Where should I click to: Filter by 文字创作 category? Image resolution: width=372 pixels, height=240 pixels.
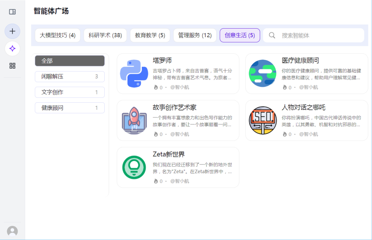click(x=70, y=92)
